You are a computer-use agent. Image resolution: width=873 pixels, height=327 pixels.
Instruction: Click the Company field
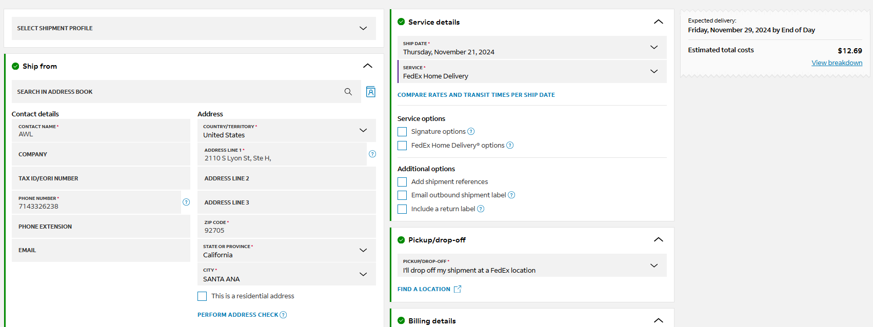coord(101,154)
